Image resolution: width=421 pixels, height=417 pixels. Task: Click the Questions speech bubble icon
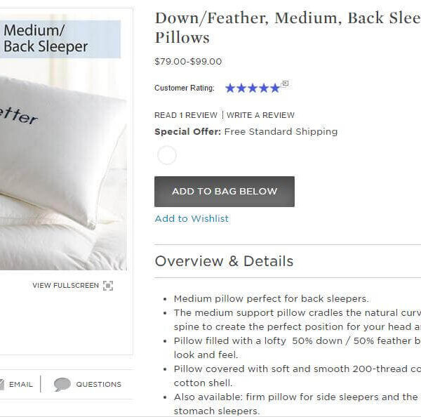[62, 384]
